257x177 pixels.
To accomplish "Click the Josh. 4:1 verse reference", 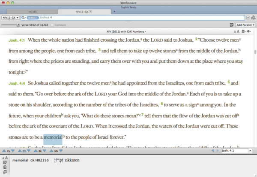I will 17,40.
